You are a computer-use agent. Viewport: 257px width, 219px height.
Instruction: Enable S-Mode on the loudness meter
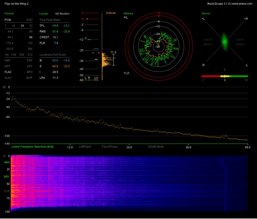pyautogui.click(x=111, y=14)
